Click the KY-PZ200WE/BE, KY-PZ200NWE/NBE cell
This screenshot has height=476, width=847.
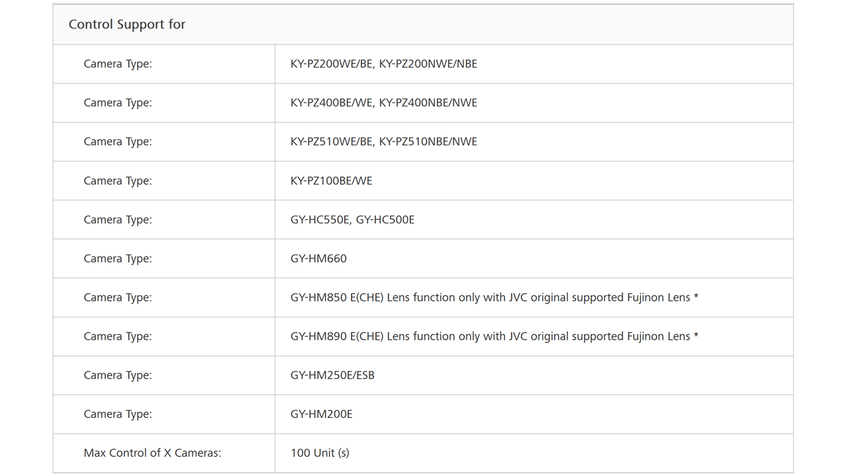384,64
